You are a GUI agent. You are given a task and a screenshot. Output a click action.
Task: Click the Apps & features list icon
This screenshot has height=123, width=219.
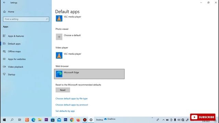(x=4, y=36)
